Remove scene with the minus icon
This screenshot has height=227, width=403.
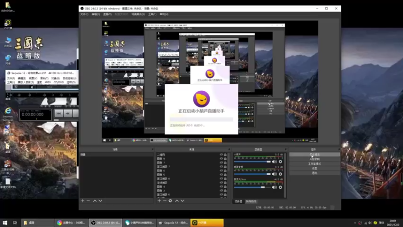(88, 201)
